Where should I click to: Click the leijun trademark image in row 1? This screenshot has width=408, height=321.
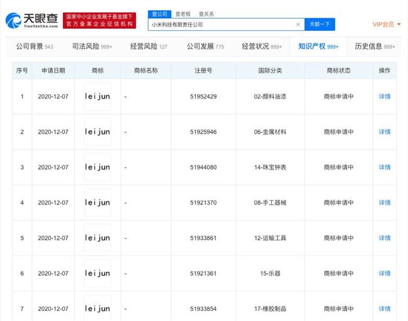[97, 97]
